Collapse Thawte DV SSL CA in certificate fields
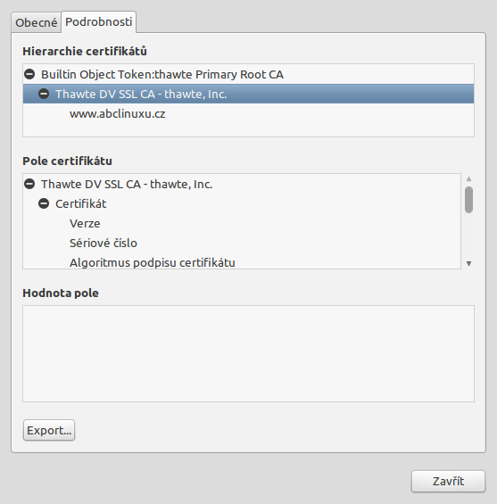 pyautogui.click(x=29, y=184)
